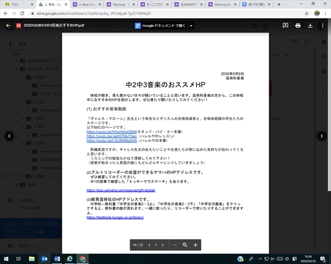Screen dimensions: 331x264
Task: Open Internet Explorer from taskbar
Action: click(70, 259)
